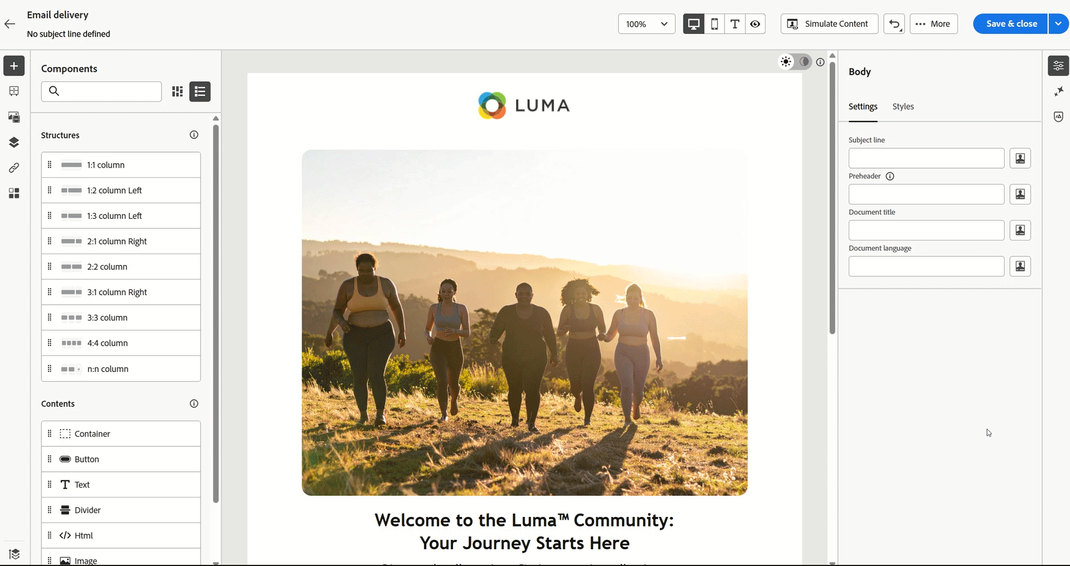The height and width of the screenshot is (566, 1070).
Task: Open the asset picker sidebar icon
Action: (14, 117)
